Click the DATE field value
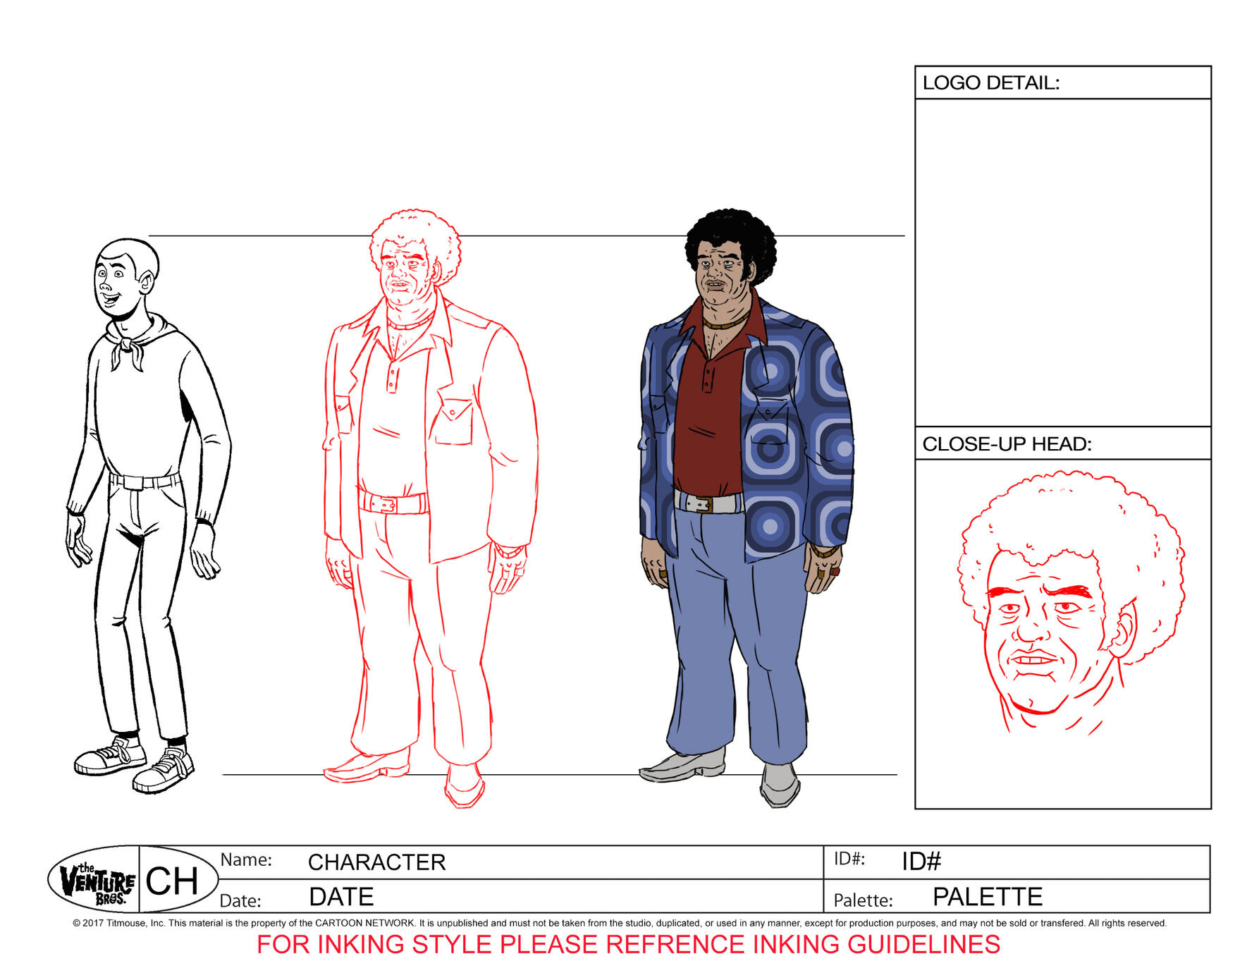1259x973 pixels. [x=341, y=897]
